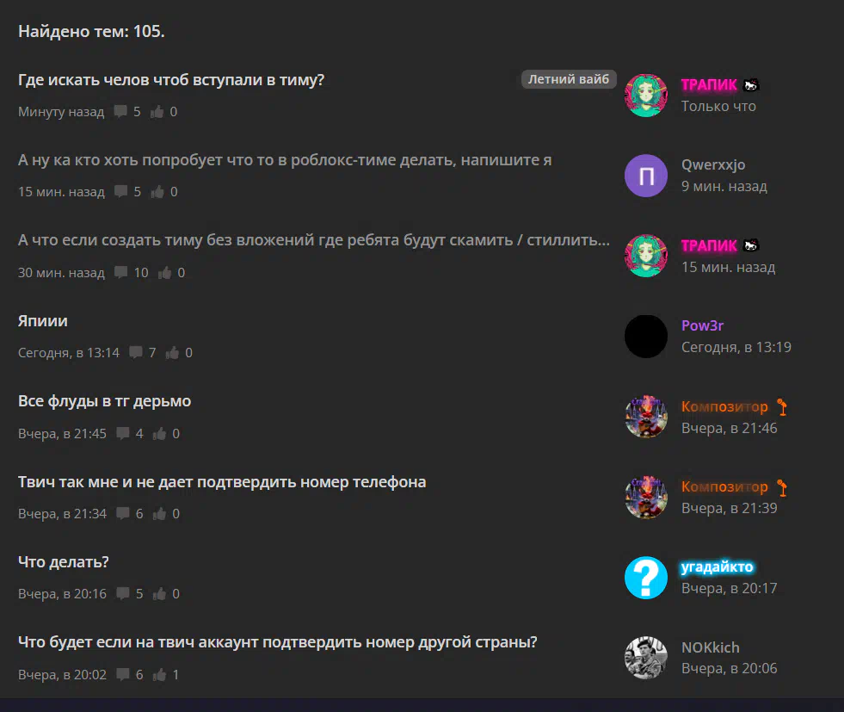The image size is (844, 712).
Task: Click Композитор's avatar next to 21:46
Action: point(646,417)
